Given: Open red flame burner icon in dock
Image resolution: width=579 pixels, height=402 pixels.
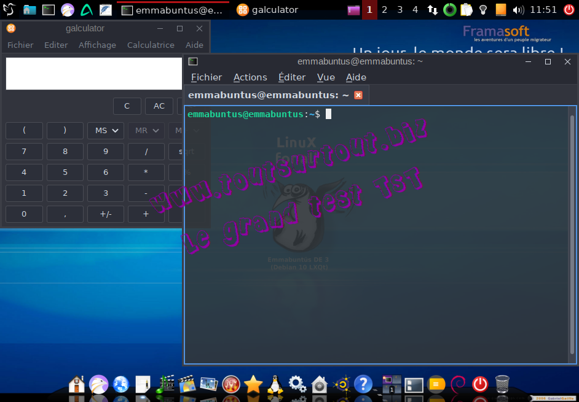Looking at the screenshot, I should (231, 384).
